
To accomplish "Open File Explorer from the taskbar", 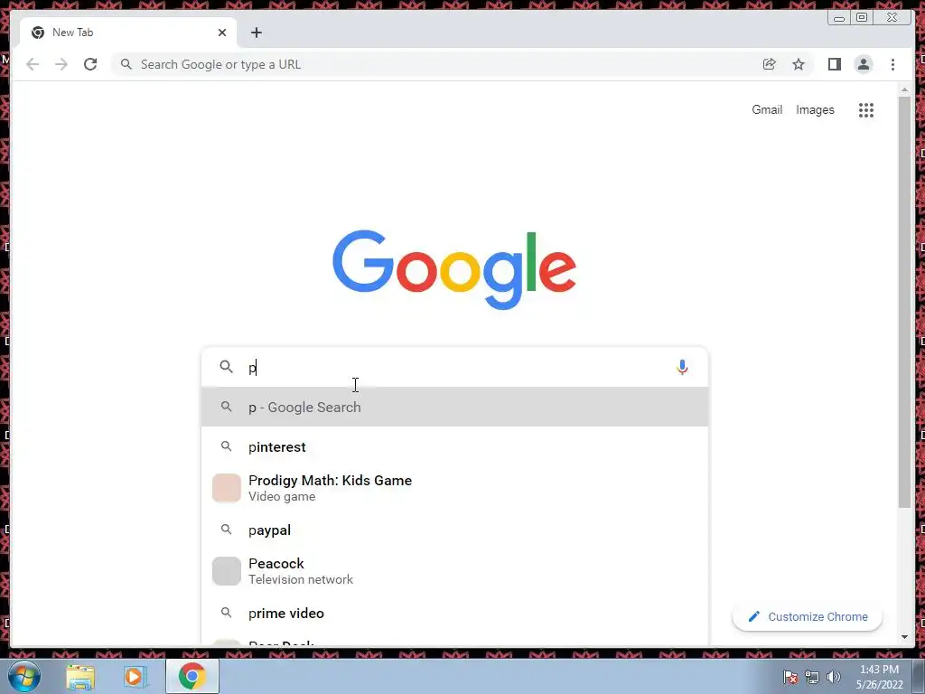I will pyautogui.click(x=80, y=676).
